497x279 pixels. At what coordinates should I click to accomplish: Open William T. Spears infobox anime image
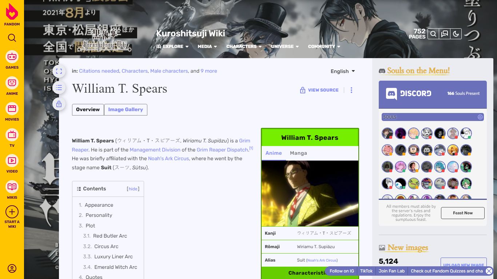(310, 194)
